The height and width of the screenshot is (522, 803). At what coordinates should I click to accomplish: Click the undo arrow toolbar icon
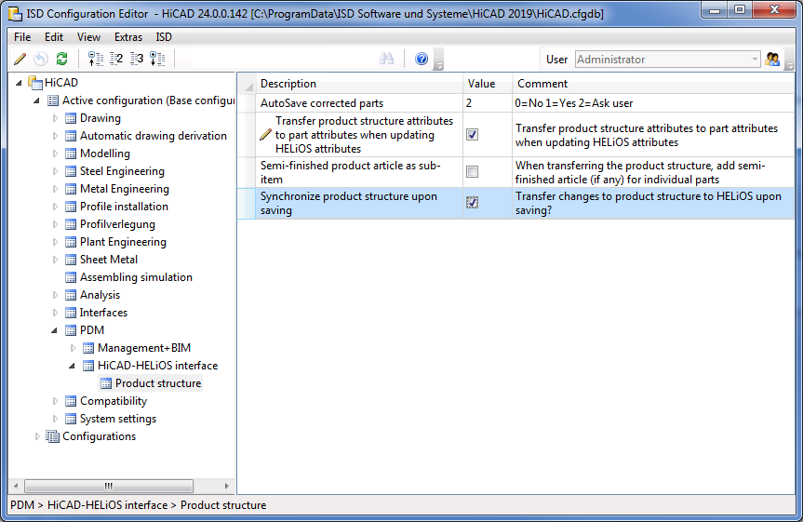point(41,59)
